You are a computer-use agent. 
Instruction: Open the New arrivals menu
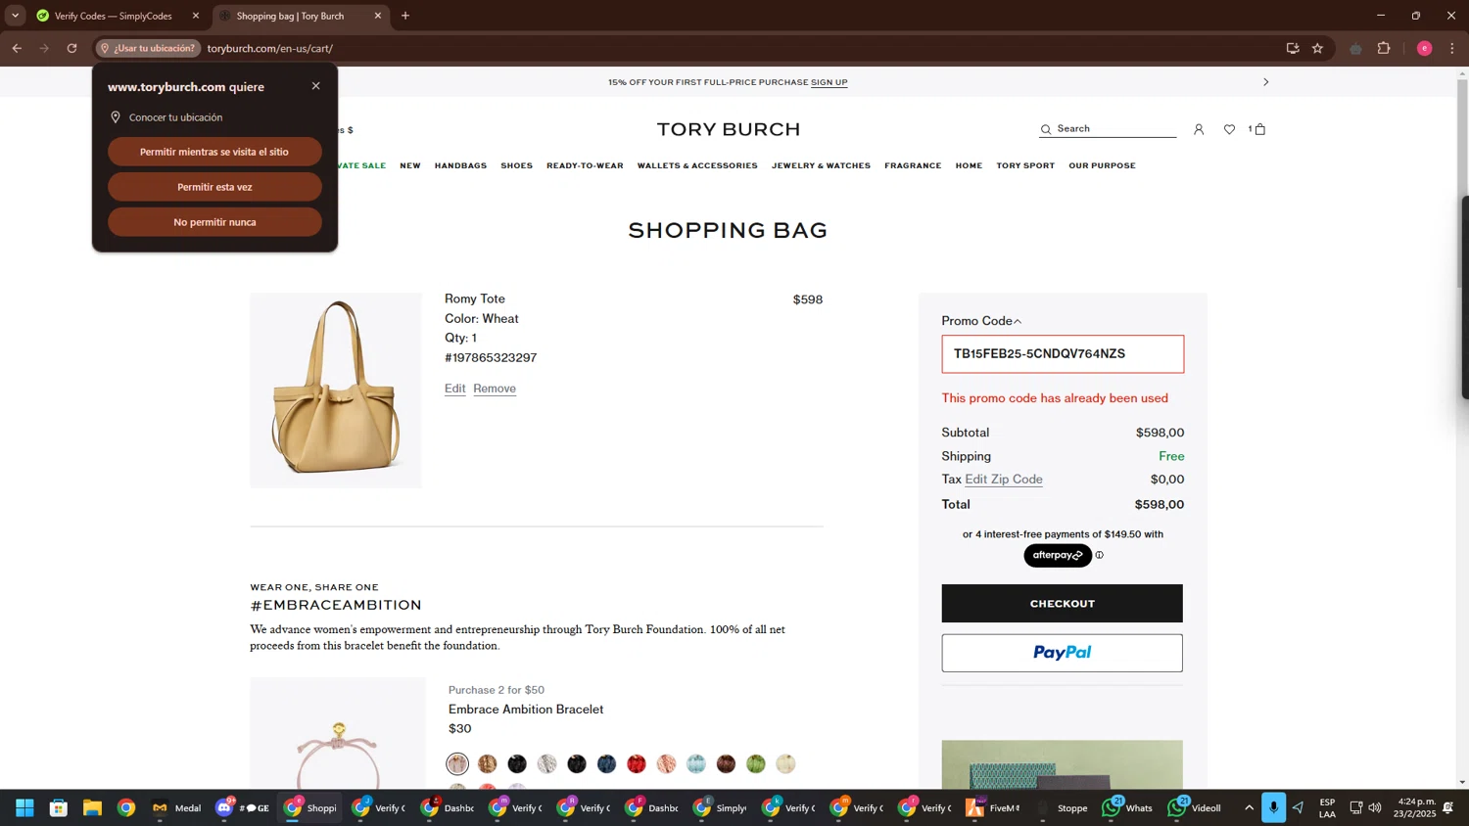coord(410,165)
